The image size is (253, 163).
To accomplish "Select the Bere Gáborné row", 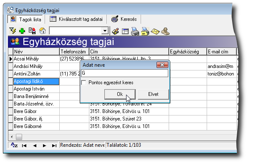I will (x=36, y=126).
